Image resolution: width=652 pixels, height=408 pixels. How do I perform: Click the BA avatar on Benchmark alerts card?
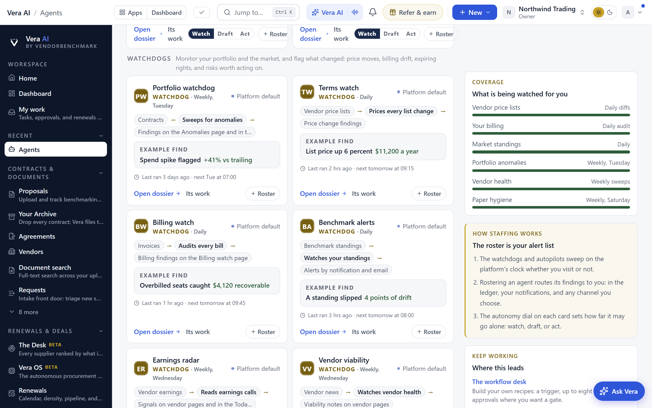(x=307, y=226)
